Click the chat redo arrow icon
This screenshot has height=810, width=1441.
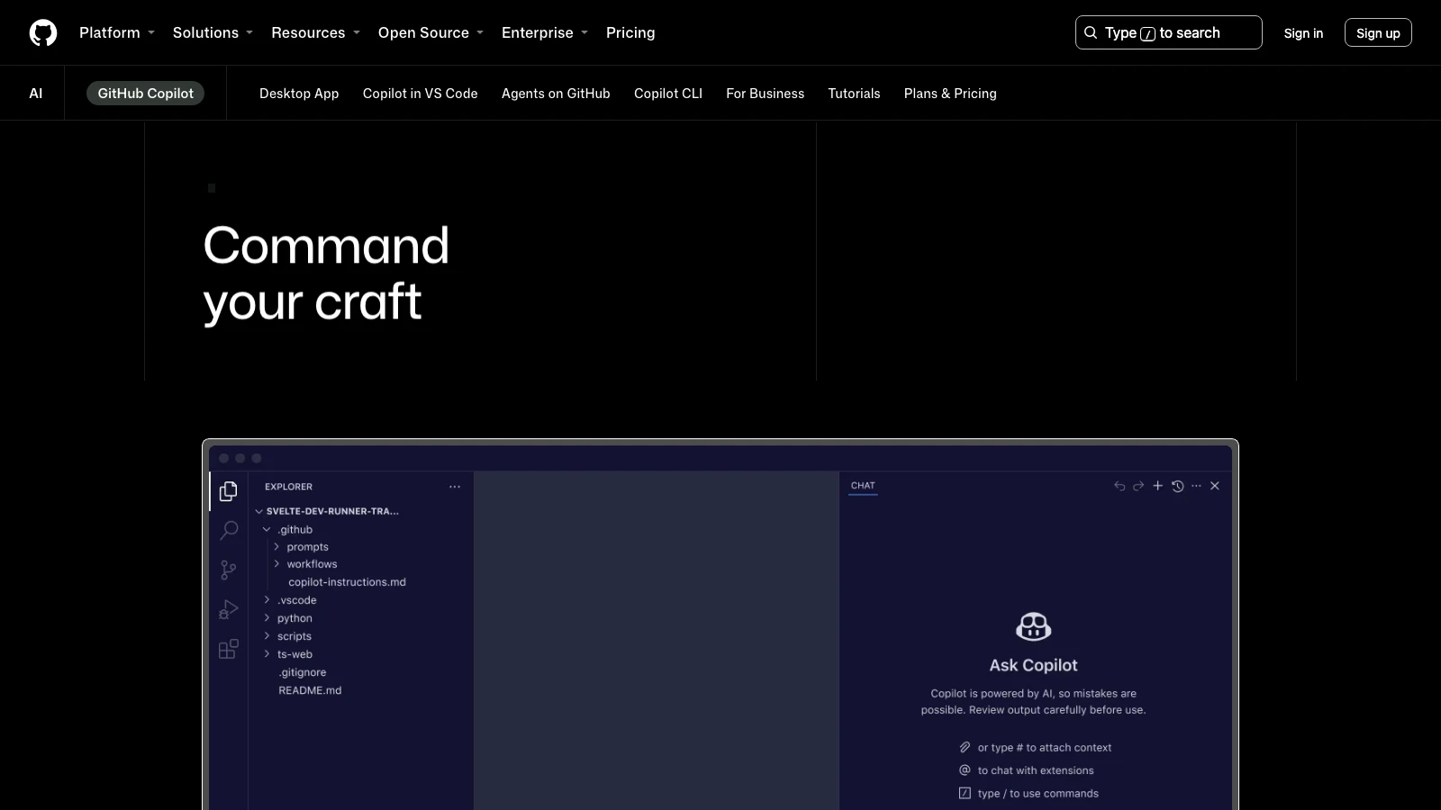tap(1138, 486)
